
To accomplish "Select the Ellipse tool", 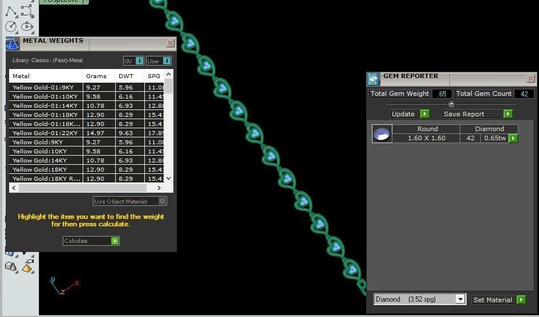I will pos(27,27).
